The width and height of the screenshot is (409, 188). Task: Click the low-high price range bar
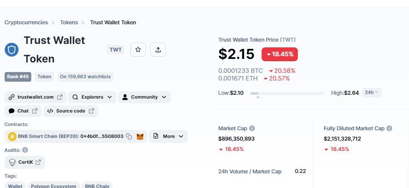[287, 93]
